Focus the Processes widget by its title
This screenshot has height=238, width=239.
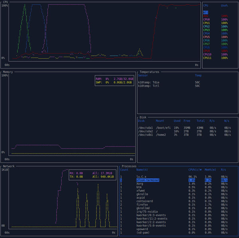pyautogui.click(x=129, y=166)
